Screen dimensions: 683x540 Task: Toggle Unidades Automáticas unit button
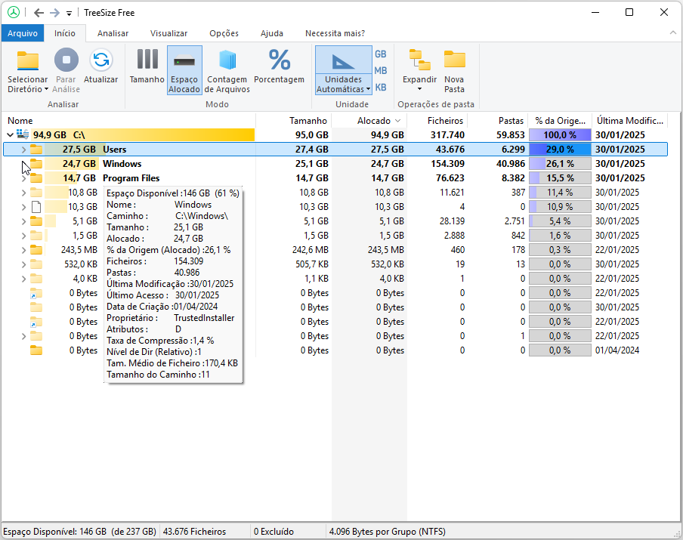[x=343, y=60]
